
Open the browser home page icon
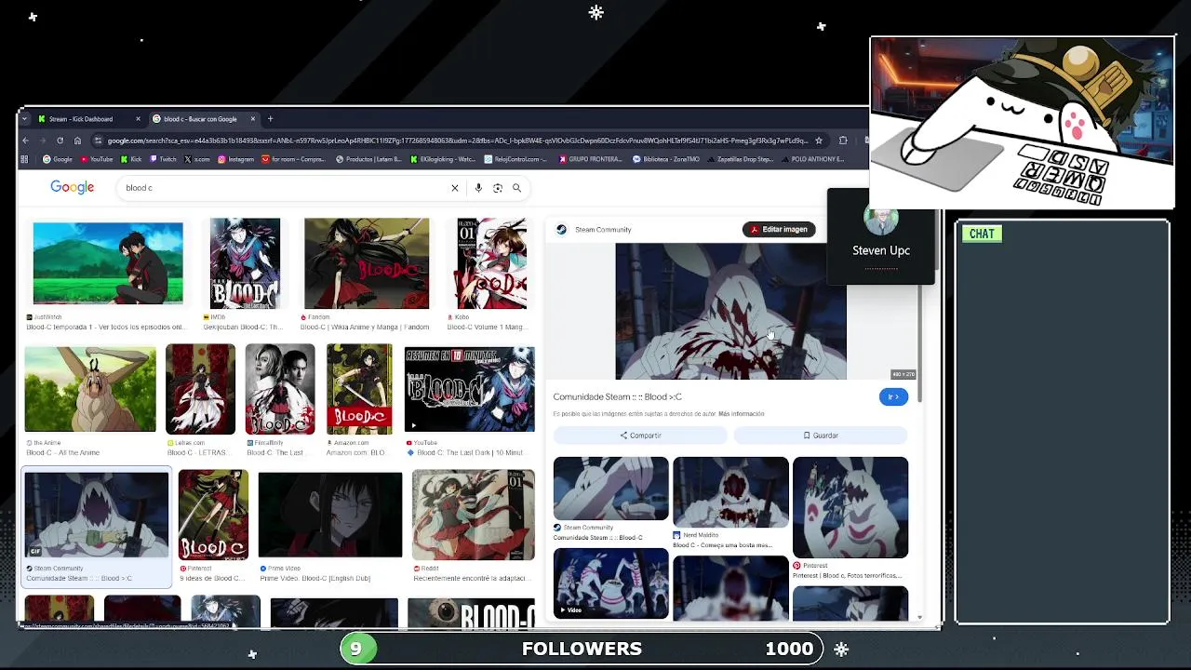click(77, 141)
